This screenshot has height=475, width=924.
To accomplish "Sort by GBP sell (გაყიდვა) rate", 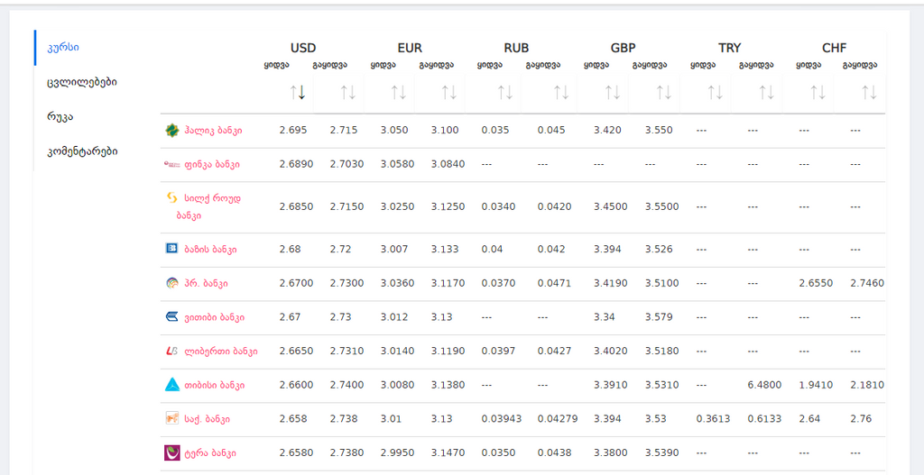I will pyautogui.click(x=663, y=92).
